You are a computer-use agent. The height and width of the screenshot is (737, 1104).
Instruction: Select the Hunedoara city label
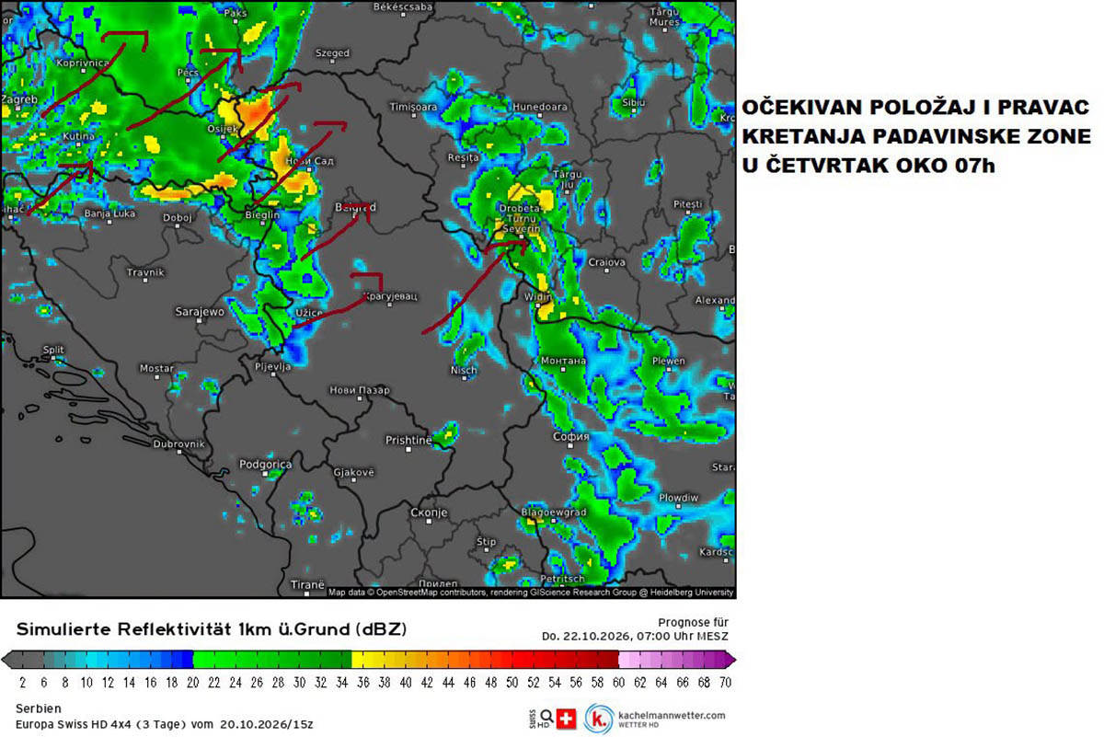[x=540, y=107]
